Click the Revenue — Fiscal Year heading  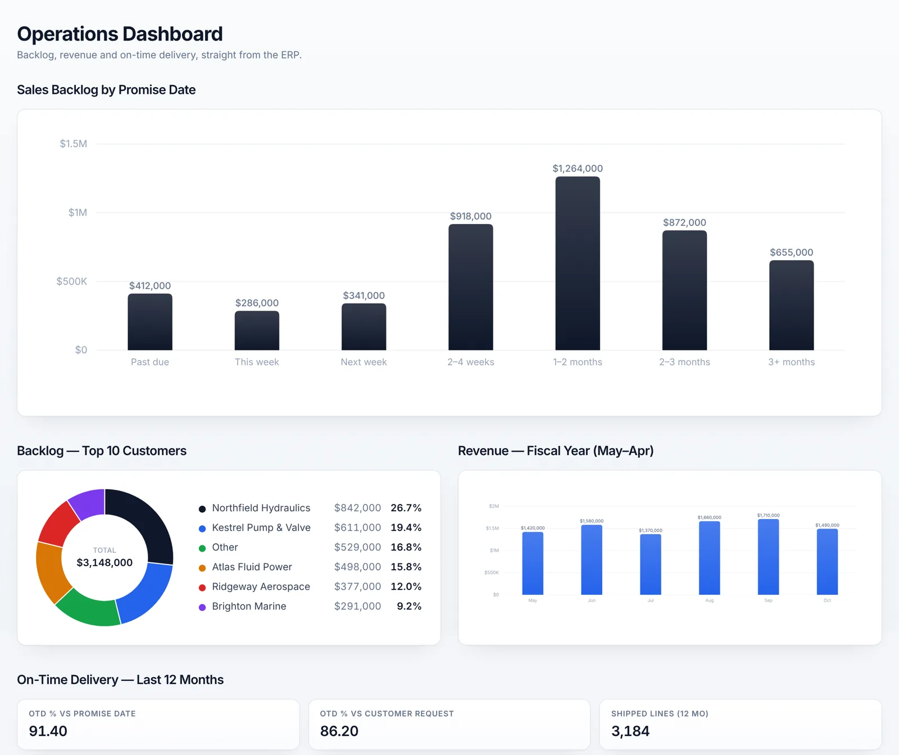pos(556,451)
